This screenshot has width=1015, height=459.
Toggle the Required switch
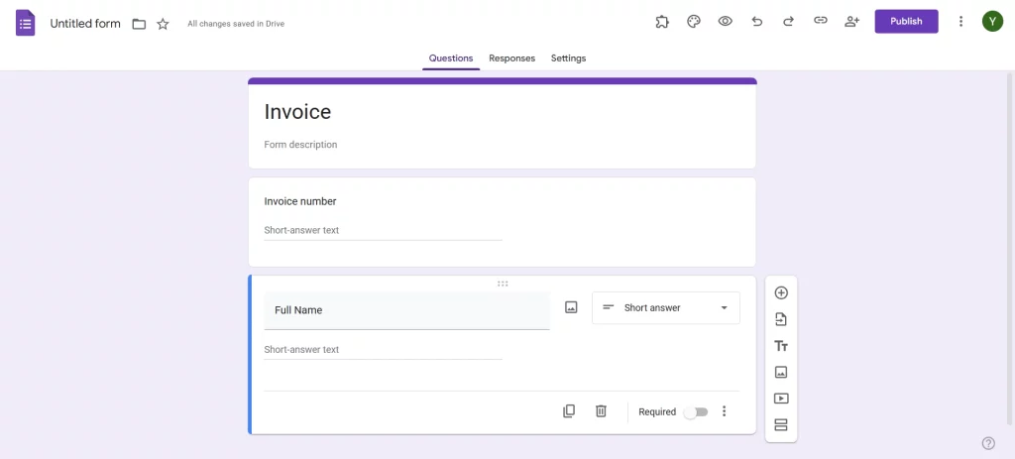pos(697,411)
